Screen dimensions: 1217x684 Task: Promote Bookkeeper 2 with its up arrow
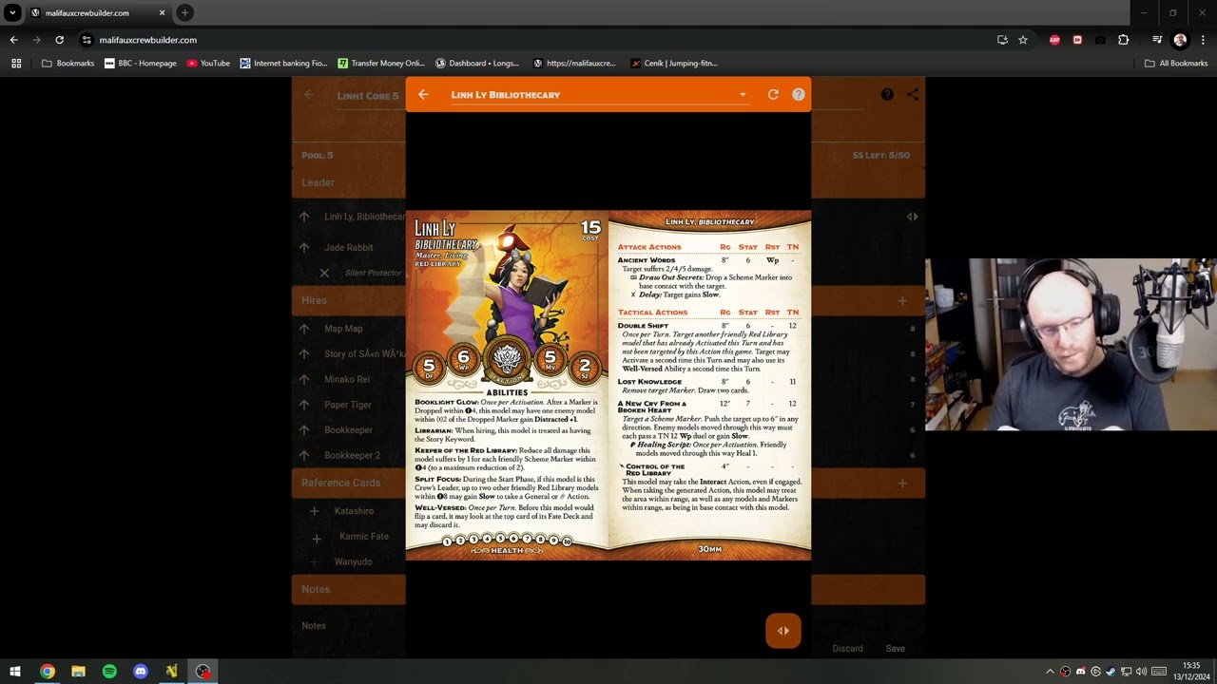pyautogui.click(x=304, y=455)
